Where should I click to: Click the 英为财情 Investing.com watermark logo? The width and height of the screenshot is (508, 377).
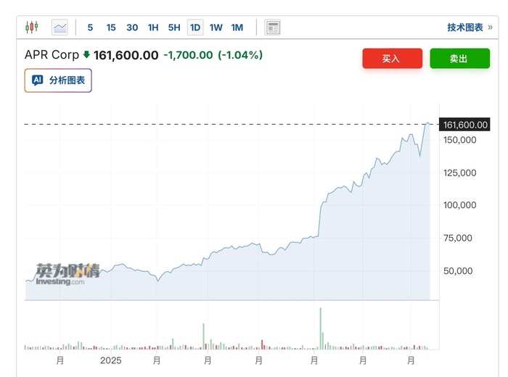tap(67, 275)
